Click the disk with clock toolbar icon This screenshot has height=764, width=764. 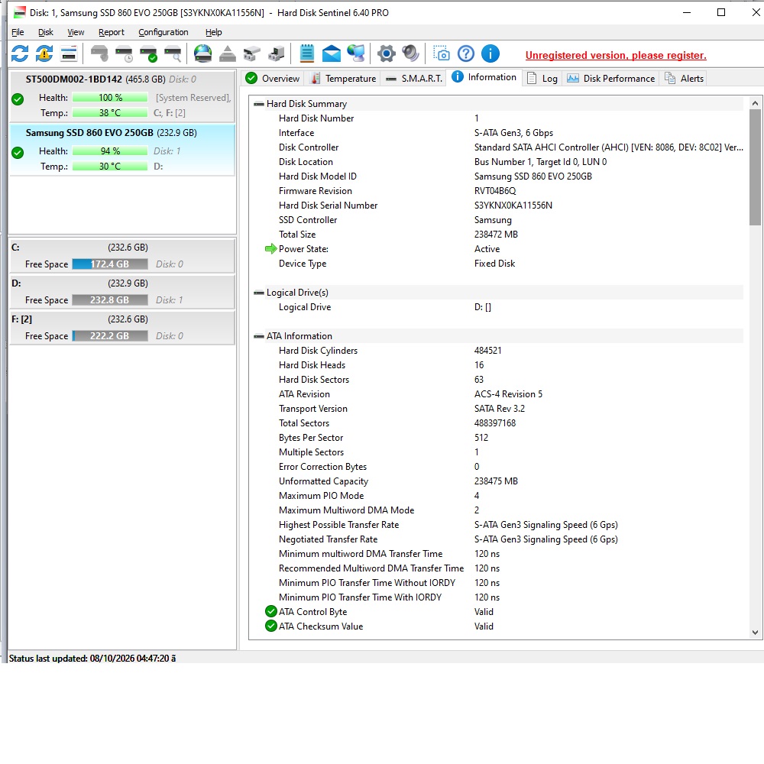(x=124, y=53)
